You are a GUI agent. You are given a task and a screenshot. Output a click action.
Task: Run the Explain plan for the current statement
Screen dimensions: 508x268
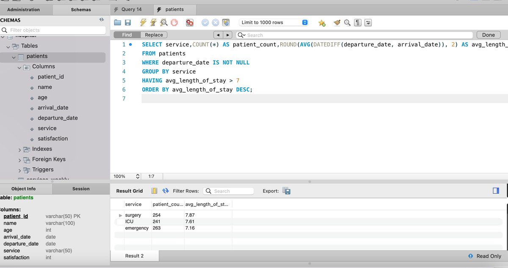[x=163, y=22]
